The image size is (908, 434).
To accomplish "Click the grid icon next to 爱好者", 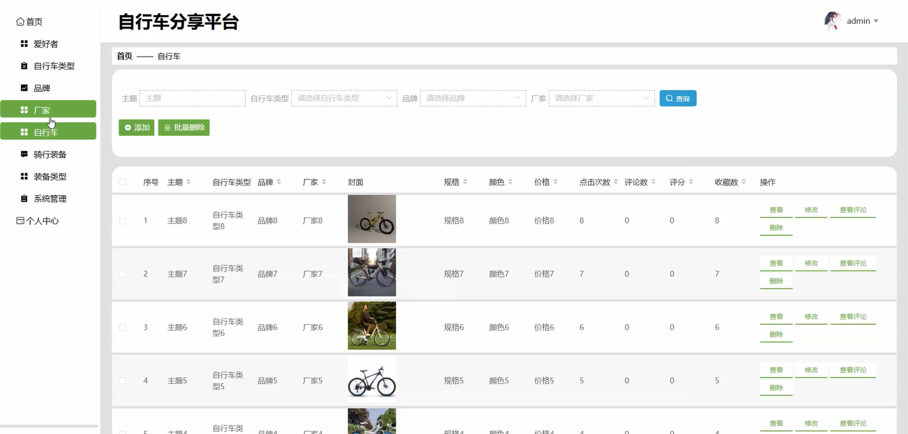I will point(24,43).
